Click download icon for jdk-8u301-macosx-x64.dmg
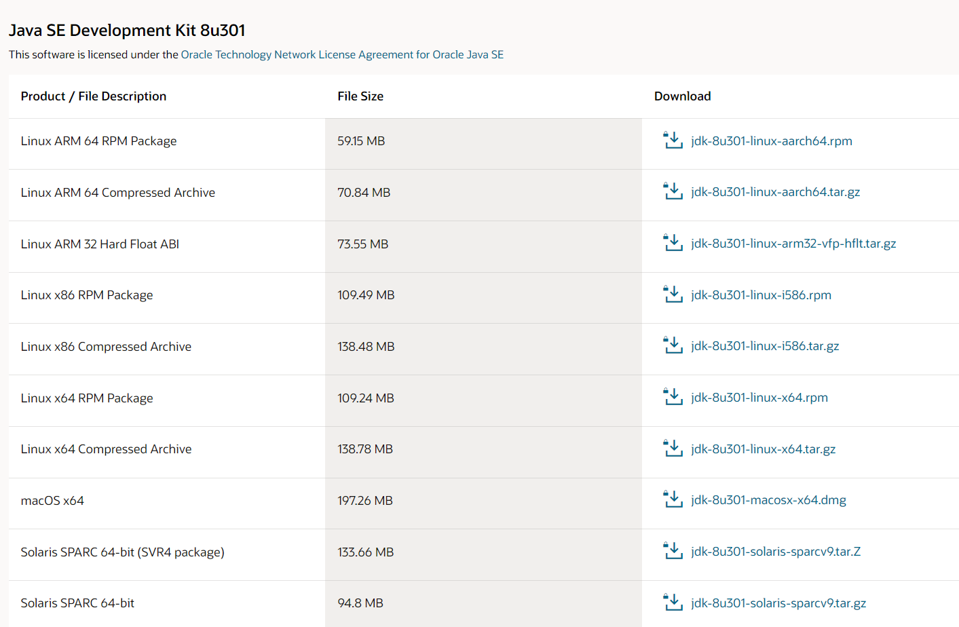This screenshot has height=627, width=959. (673, 499)
